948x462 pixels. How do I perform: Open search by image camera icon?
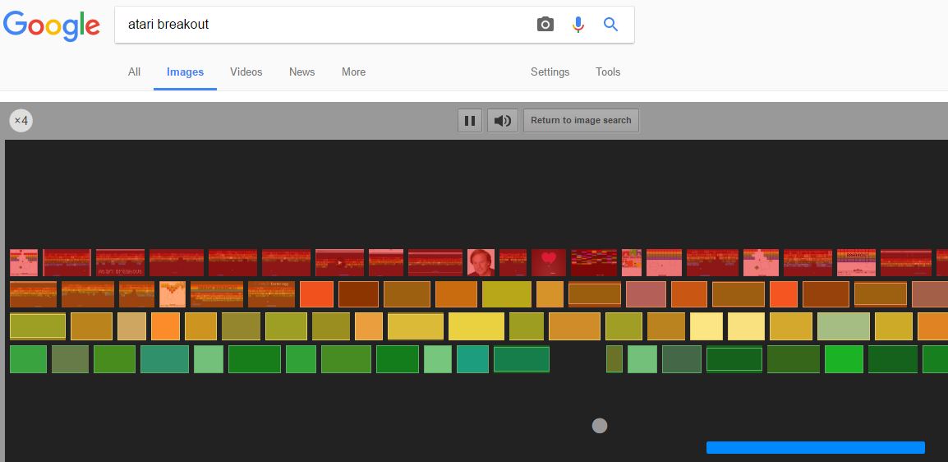click(x=545, y=24)
